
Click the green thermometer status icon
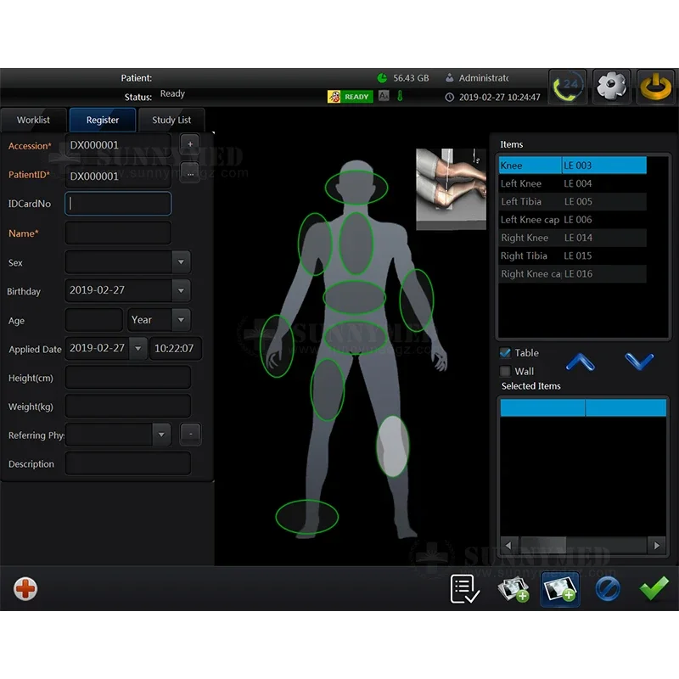400,96
